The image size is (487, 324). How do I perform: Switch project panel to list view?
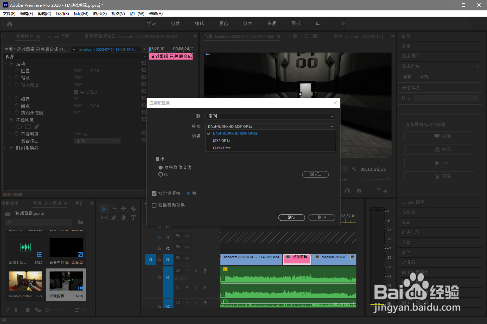click(18, 310)
